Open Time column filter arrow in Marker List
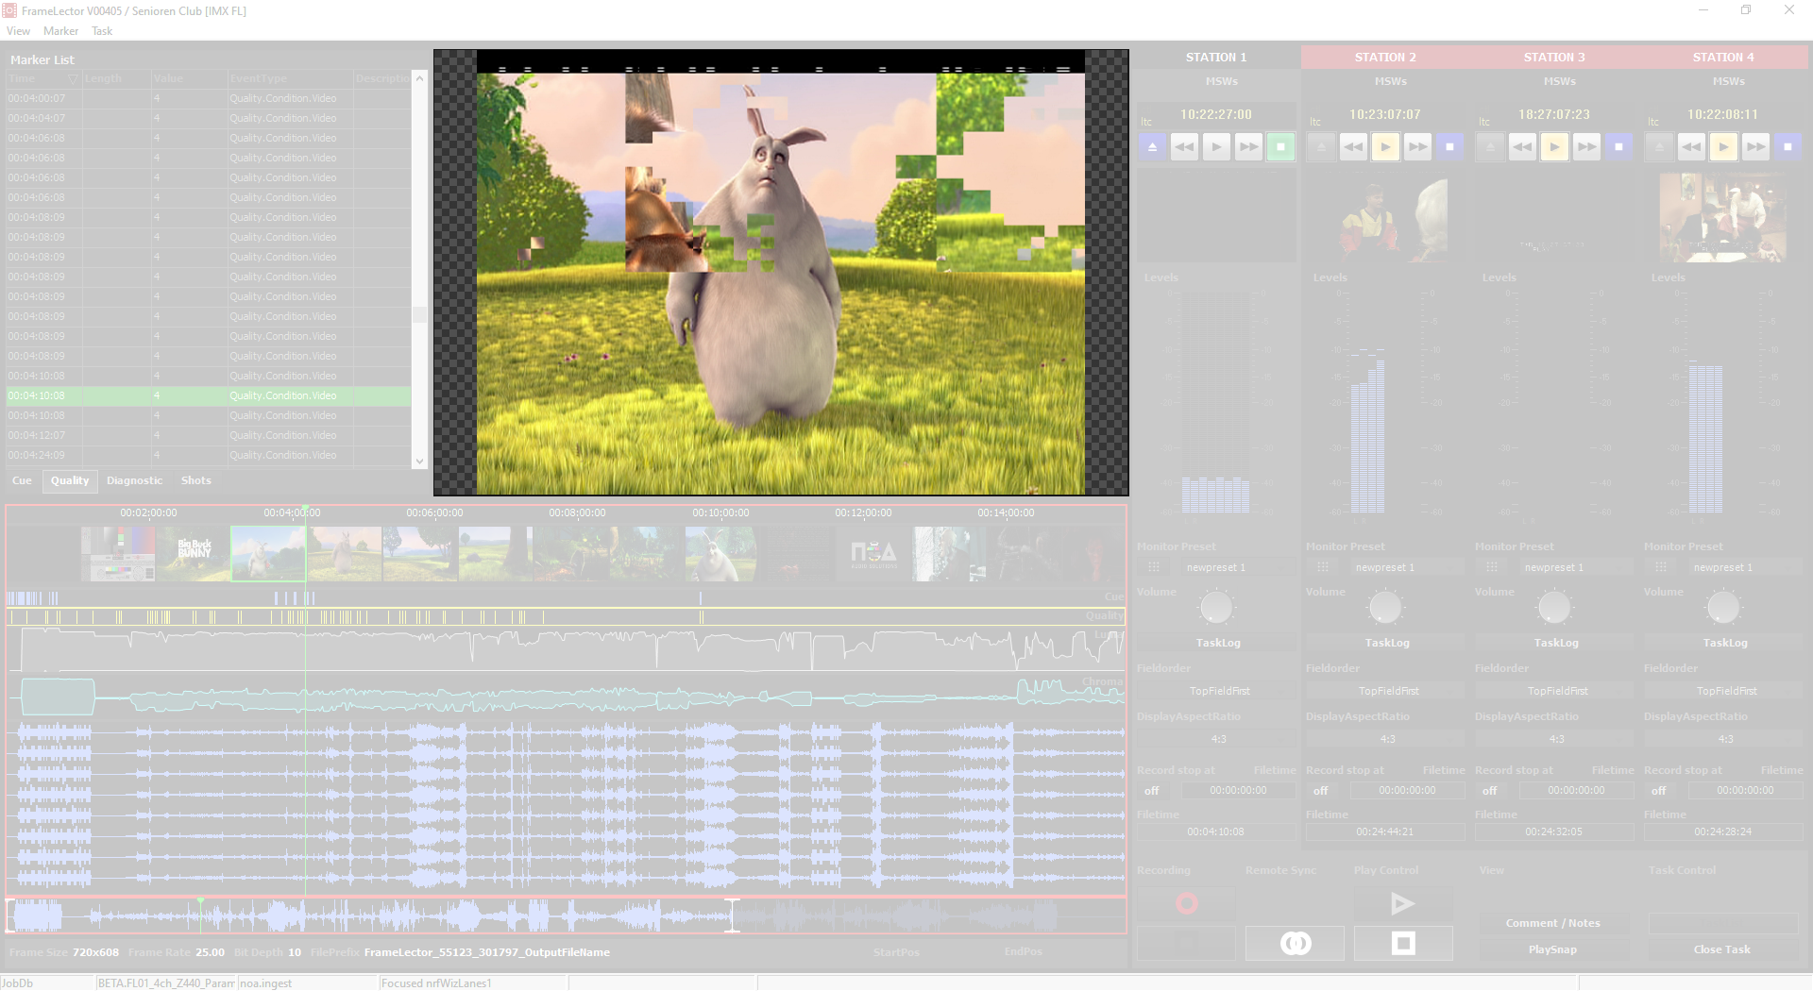1813x991 pixels. pyautogui.click(x=72, y=78)
